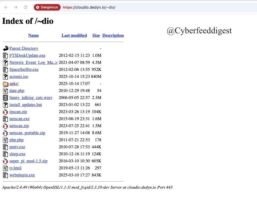Click the binary icon beside sleep.exe
The width and height of the screenshot is (257, 197).
coord(5,154)
